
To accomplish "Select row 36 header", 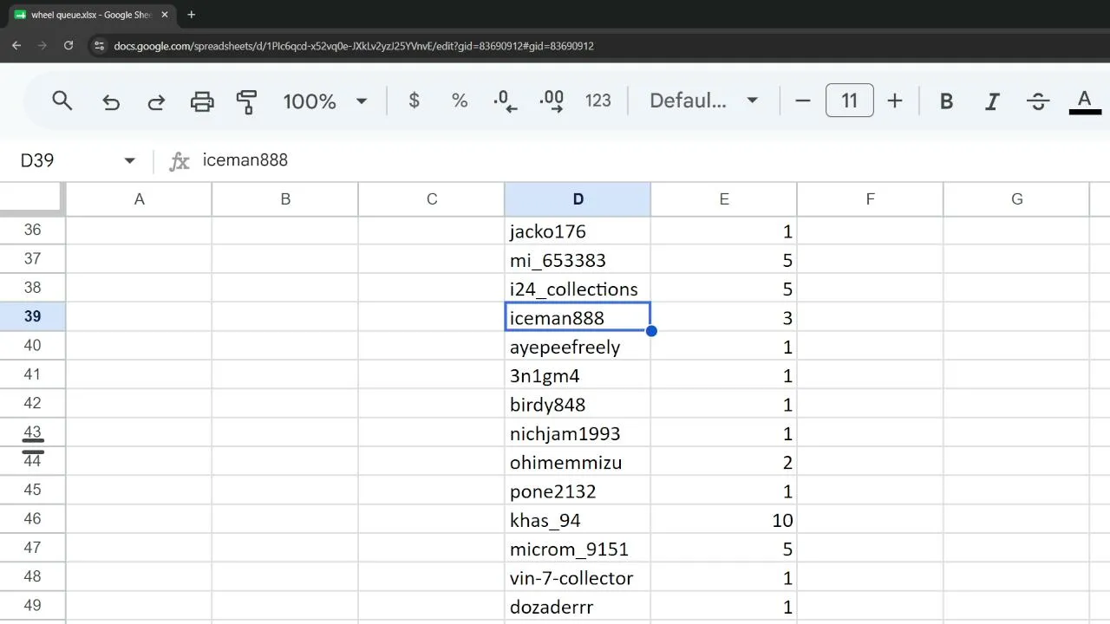I will pos(32,231).
